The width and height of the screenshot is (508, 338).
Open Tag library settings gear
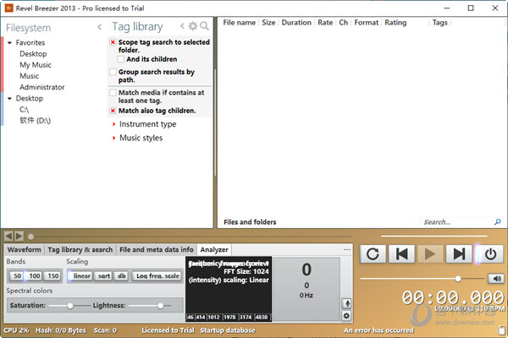(x=193, y=26)
